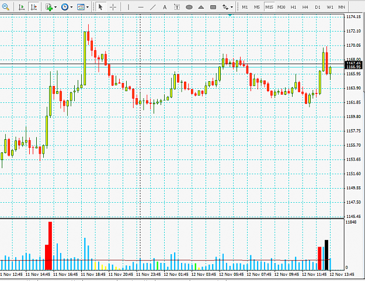365x281 pixels.
Task: Click the '12 Nov 05:45' time label
Action: (x=231, y=274)
